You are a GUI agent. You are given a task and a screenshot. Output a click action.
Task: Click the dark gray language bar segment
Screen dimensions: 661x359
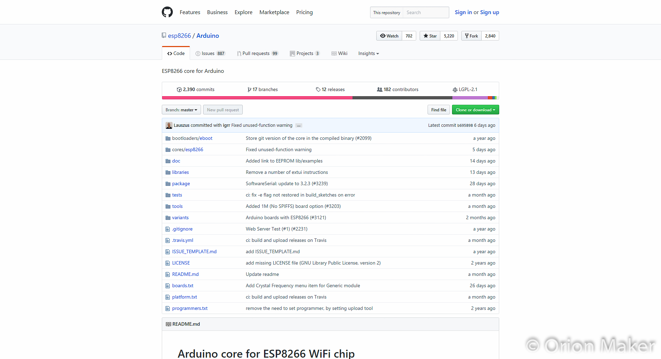tap(402, 98)
